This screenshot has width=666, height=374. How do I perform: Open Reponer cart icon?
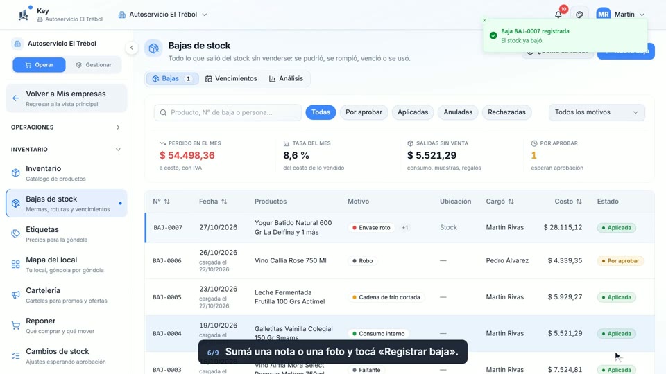16,326
